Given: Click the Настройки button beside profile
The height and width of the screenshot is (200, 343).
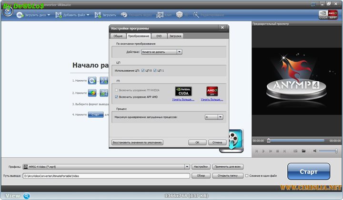Looking at the screenshot, I should pyautogui.click(x=201, y=167).
